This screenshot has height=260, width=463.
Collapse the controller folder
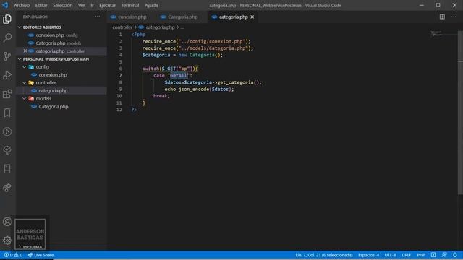46,83
